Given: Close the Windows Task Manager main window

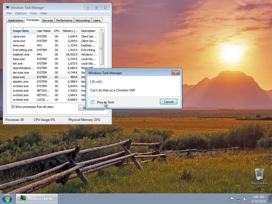Looking at the screenshot, I should (105, 8).
